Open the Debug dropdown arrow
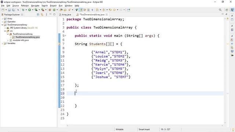 (26, 10)
